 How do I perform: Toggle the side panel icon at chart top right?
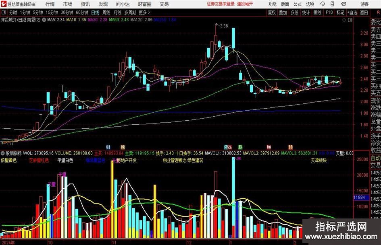350,20
